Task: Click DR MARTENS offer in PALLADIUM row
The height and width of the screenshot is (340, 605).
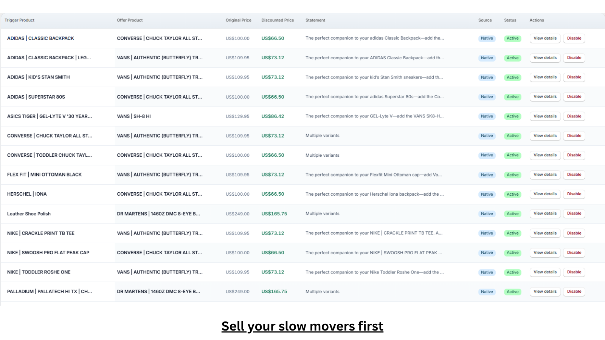Action: pos(158,292)
